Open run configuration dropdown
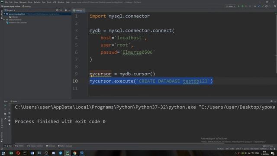 point(231,6)
